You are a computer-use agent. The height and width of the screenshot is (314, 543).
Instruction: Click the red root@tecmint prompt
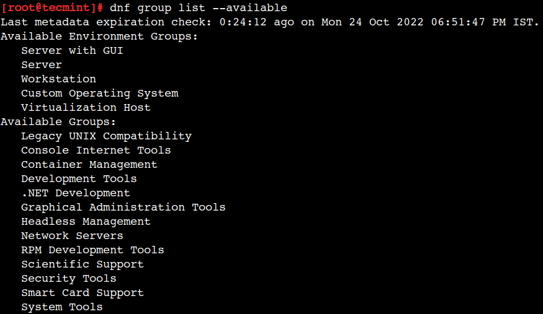click(52, 7)
